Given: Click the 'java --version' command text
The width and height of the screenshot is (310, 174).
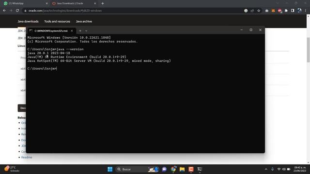Looking at the screenshot, I should [70, 49].
